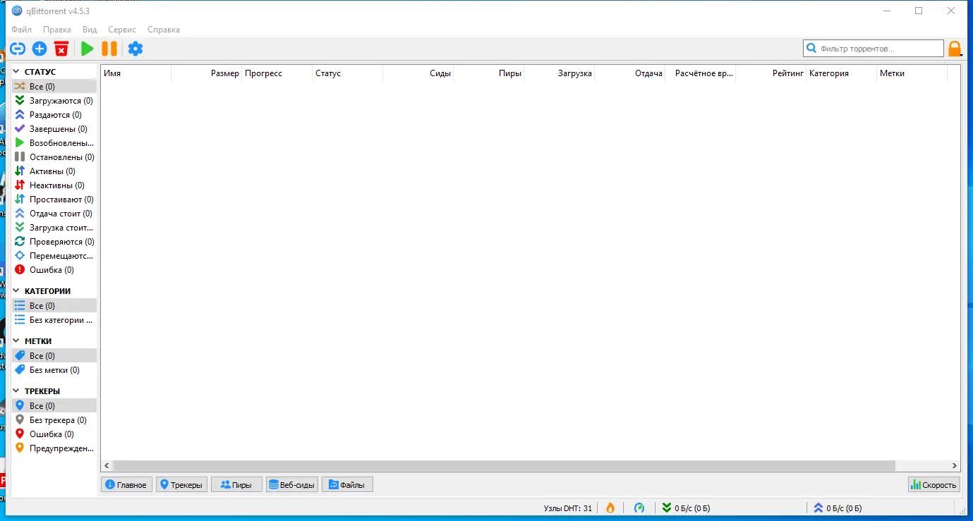Image resolution: width=973 pixels, height=521 pixels.
Task: Click the globe connection status icon
Action: 639,508
